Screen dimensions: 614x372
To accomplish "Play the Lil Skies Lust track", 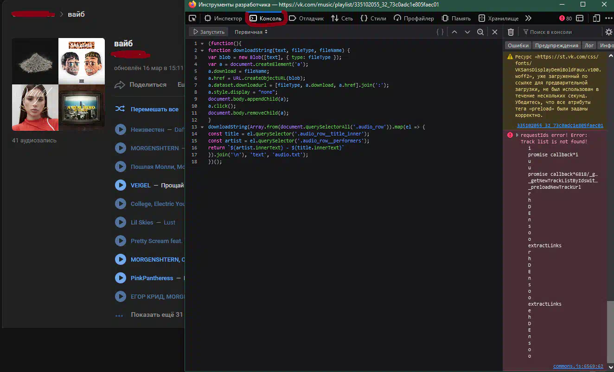I will tap(120, 223).
